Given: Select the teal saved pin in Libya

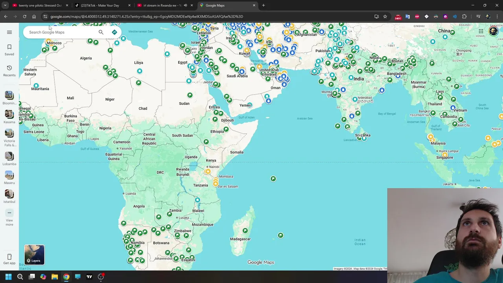Looking at the screenshot, I should click(140, 71).
